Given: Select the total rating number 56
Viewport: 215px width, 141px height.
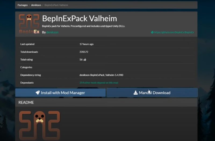Looking at the screenshot, I should pos(81,60).
